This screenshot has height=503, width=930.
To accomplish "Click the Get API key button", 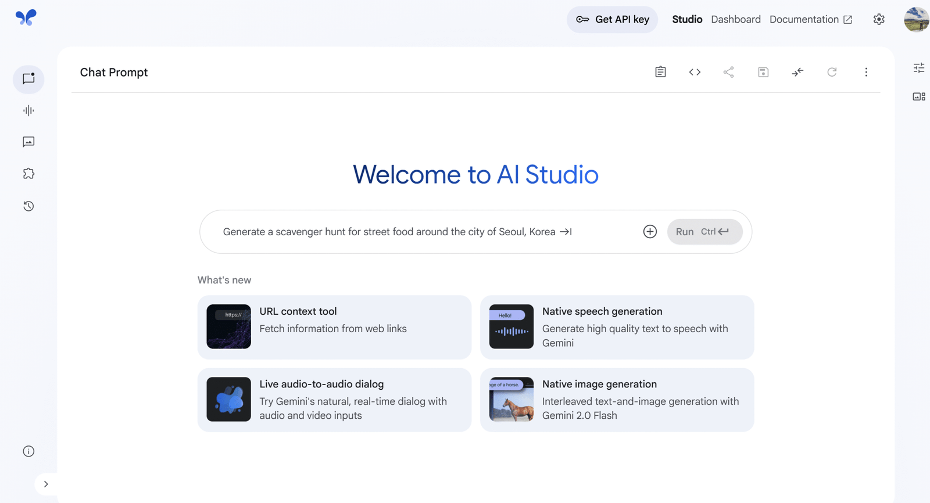I will coord(612,19).
